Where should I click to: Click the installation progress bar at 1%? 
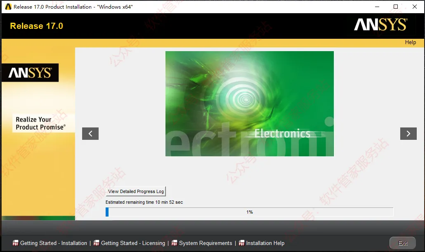point(249,212)
